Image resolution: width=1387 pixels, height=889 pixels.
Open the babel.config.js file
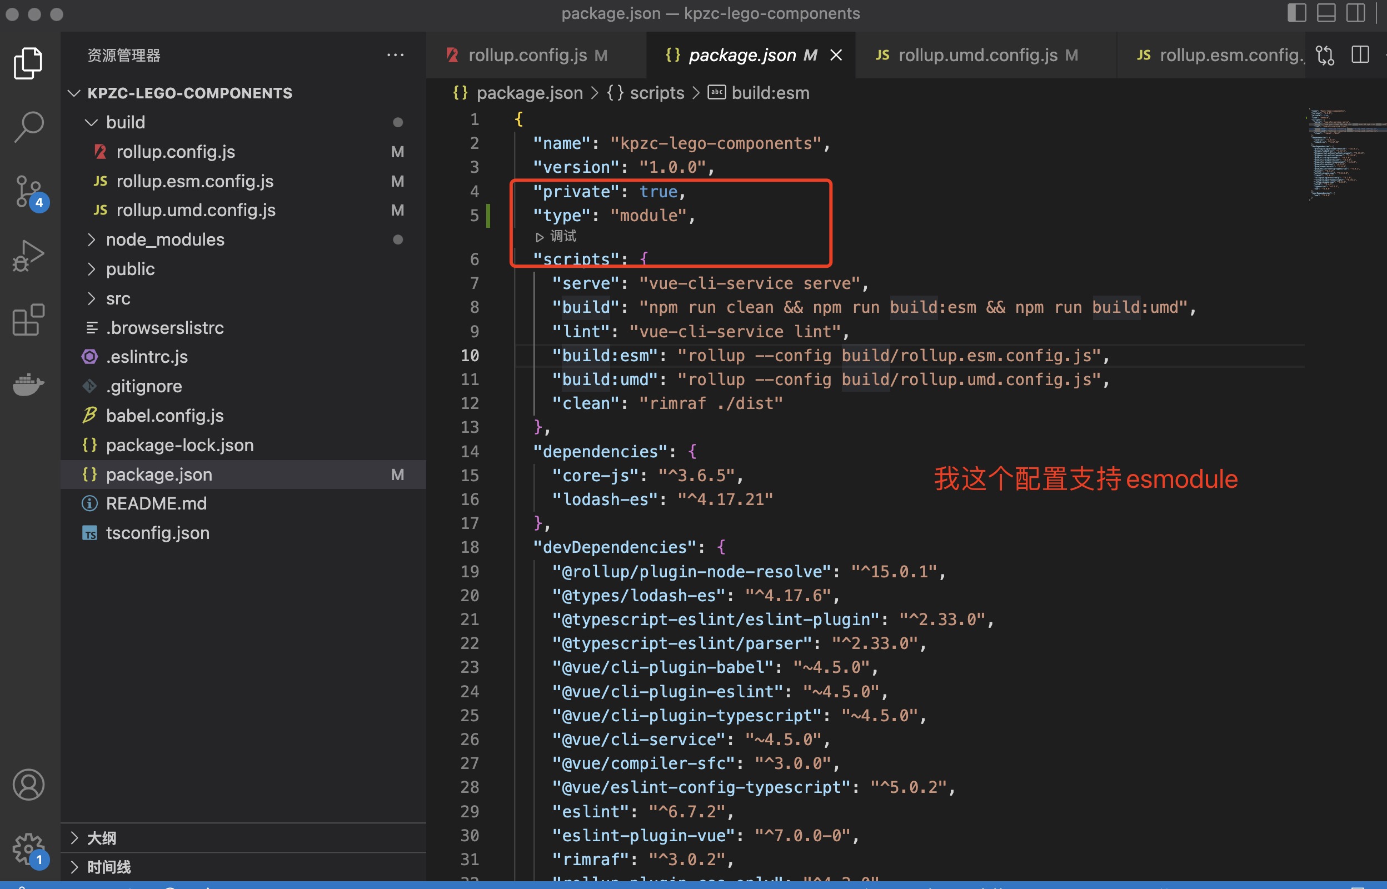click(243, 416)
